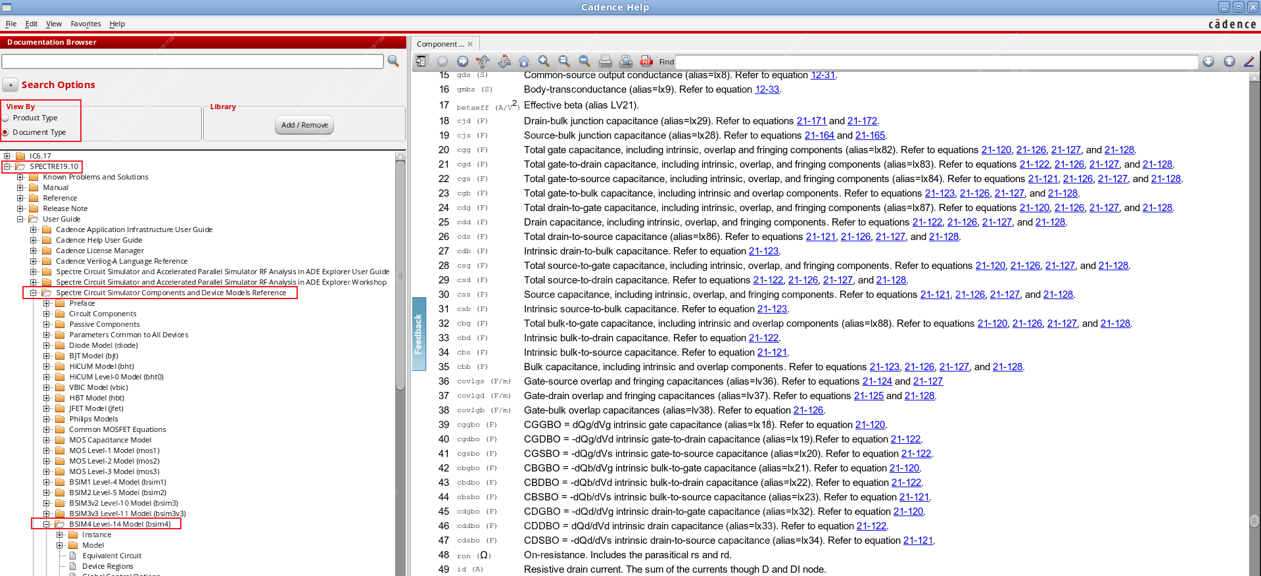Image resolution: width=1261 pixels, height=576 pixels.
Task: Open Cadence Verilog-A Language Reference item
Action: coord(122,261)
